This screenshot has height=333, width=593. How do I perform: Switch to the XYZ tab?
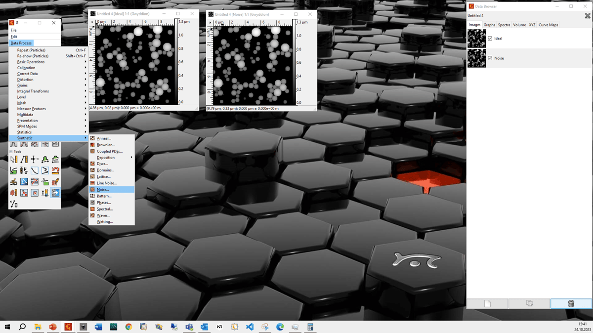click(532, 25)
